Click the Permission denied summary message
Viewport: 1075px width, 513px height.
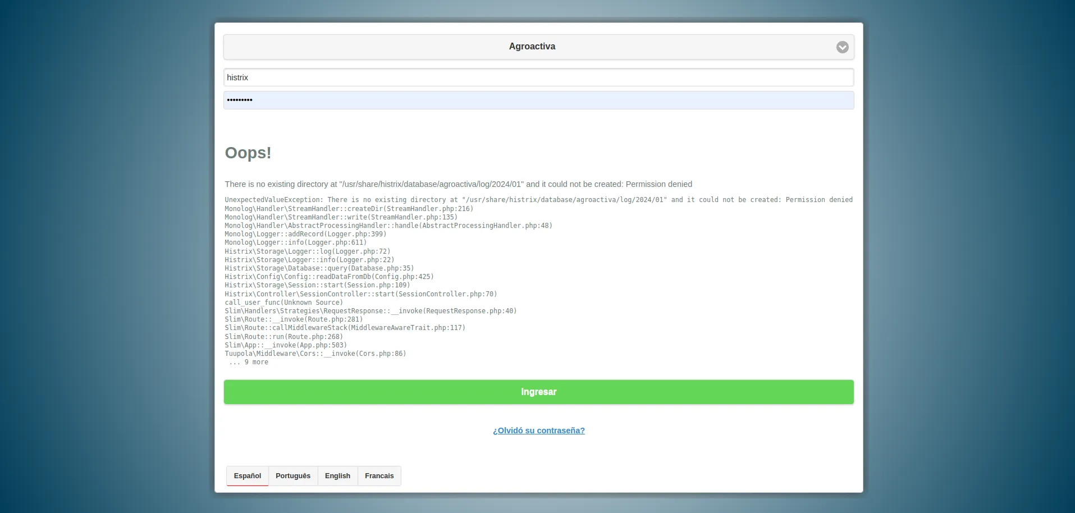(x=458, y=184)
